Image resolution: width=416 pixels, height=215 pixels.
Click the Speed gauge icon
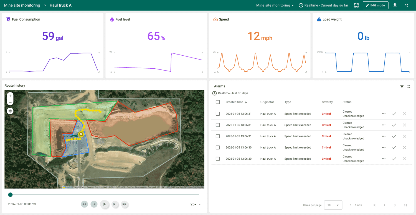pos(215,19)
